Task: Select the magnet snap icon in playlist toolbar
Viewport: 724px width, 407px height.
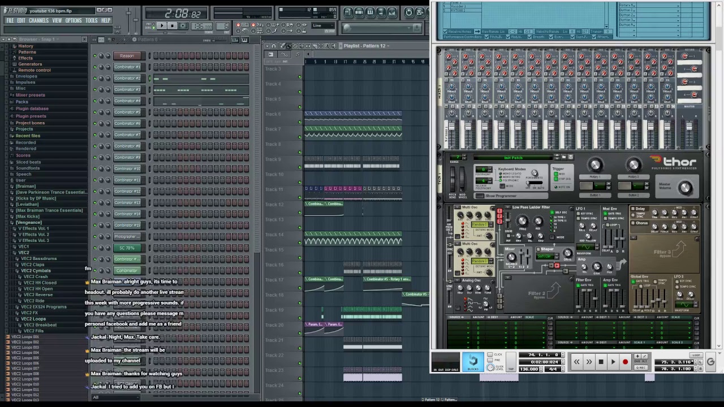Action: point(274,46)
